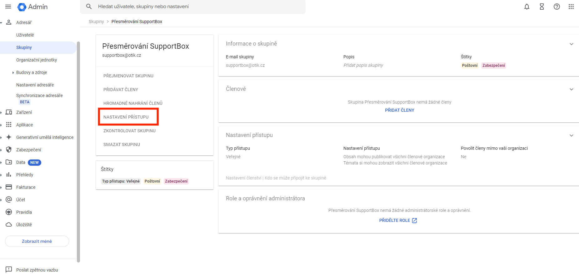Expand the Zabezpečení menu arrow
This screenshot has width=579, height=274.
(x=1, y=150)
